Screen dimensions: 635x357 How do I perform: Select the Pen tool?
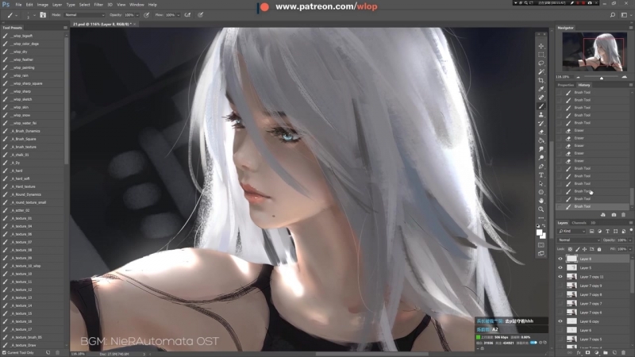541,167
